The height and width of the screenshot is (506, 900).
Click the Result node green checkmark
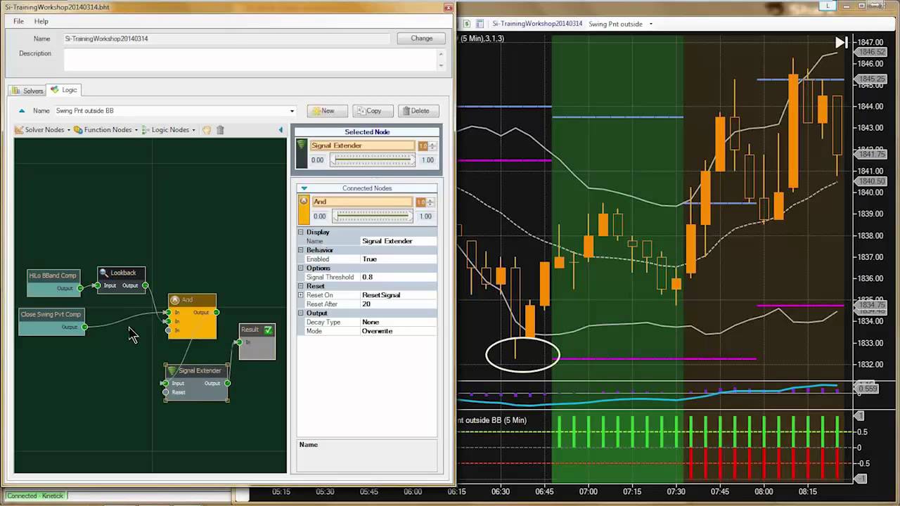click(x=268, y=330)
